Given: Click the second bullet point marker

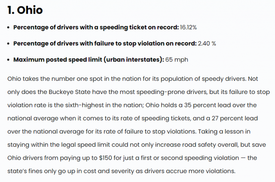Looking at the screenshot, I should point(9,44).
